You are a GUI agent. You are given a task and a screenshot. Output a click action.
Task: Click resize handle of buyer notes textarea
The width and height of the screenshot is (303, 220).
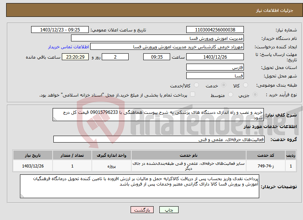click(x=22, y=196)
